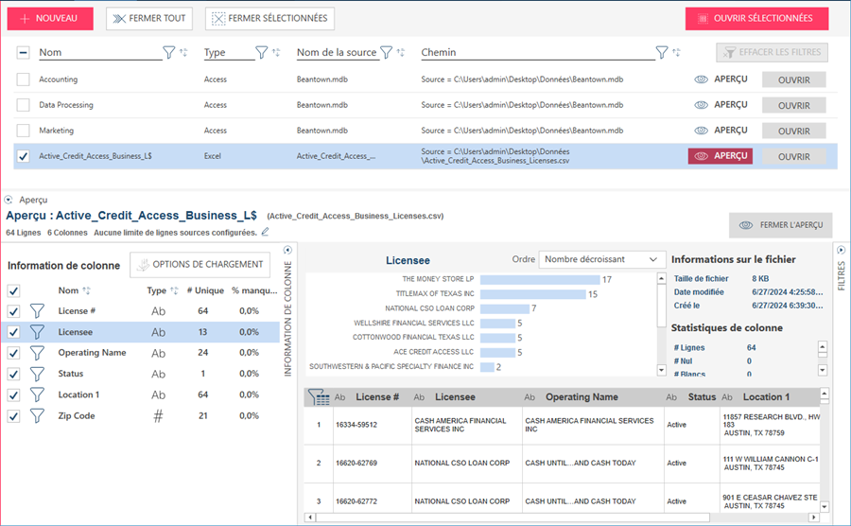Check the Accounting row checkbox
Viewport: 851px width, 526px height.
tap(24, 79)
